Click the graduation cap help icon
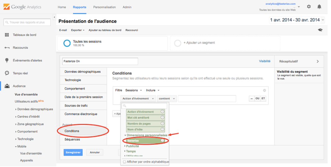This screenshot has width=331, height=167. pos(320,30)
